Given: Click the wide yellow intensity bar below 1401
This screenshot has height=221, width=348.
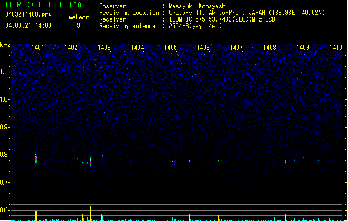Looking at the screenshot, I should [36, 215].
